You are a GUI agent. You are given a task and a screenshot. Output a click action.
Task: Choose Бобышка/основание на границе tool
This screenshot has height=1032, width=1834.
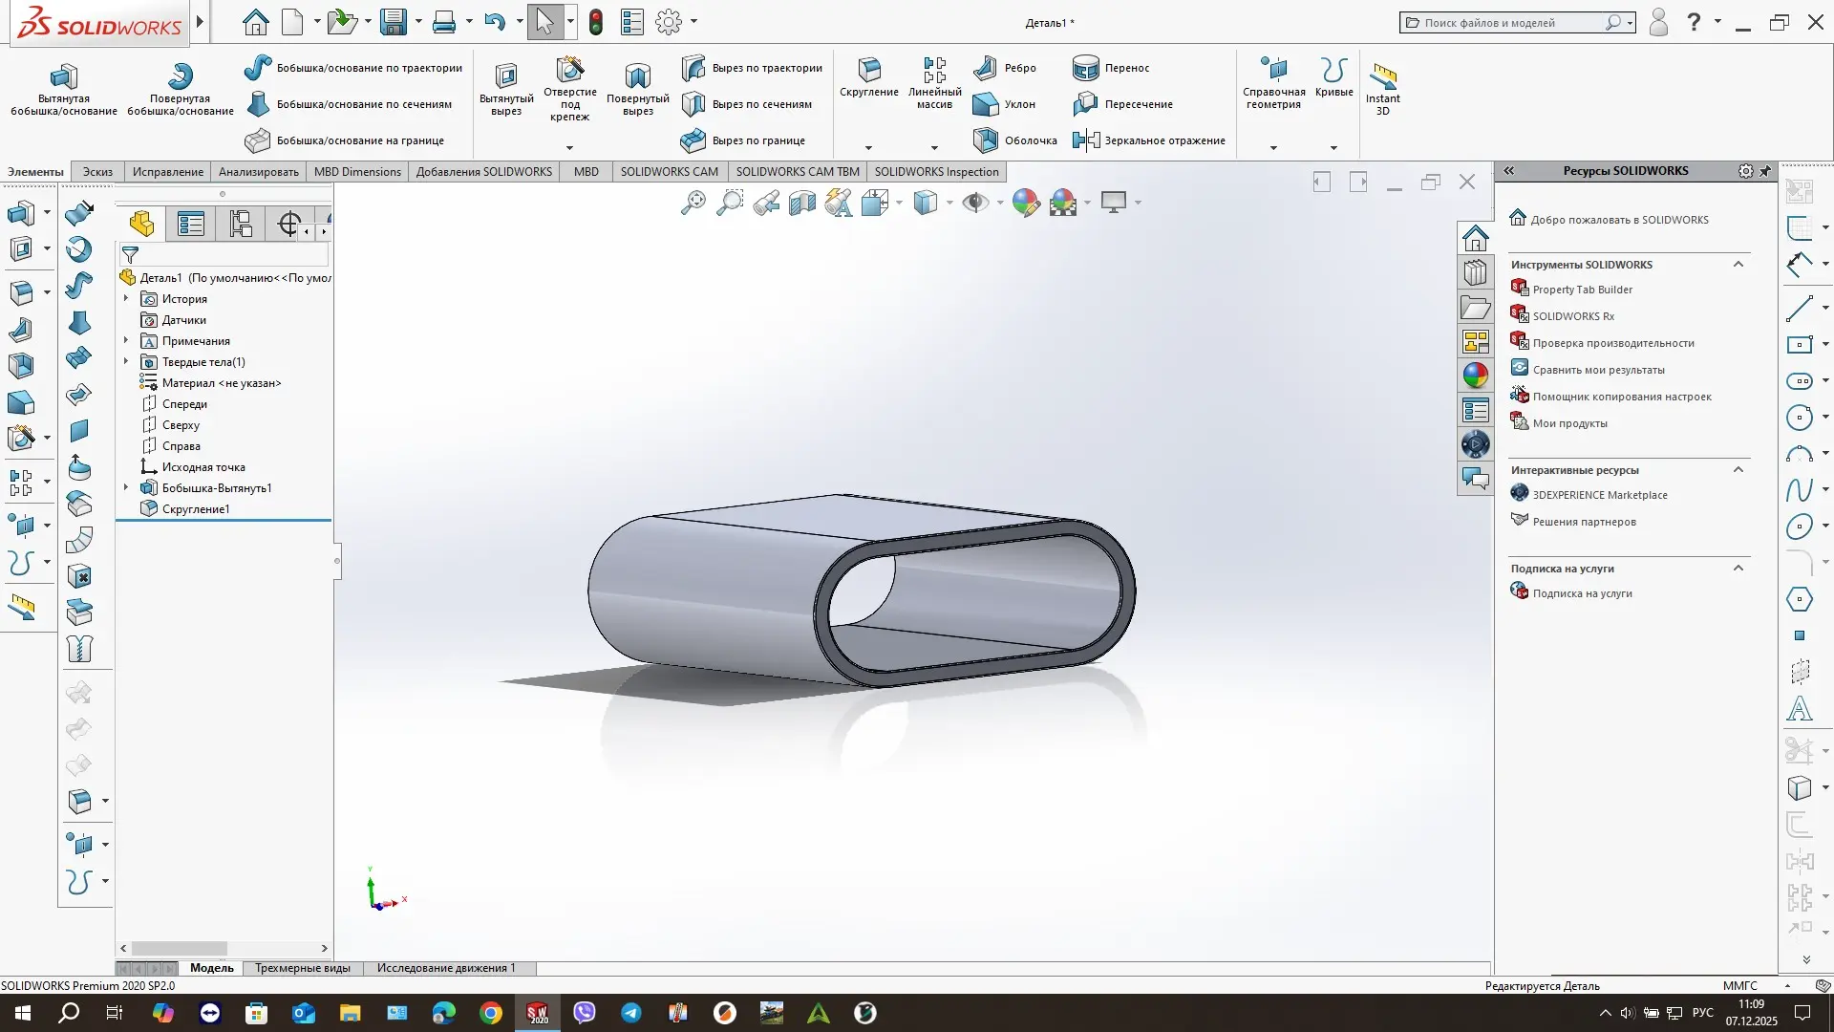(345, 140)
